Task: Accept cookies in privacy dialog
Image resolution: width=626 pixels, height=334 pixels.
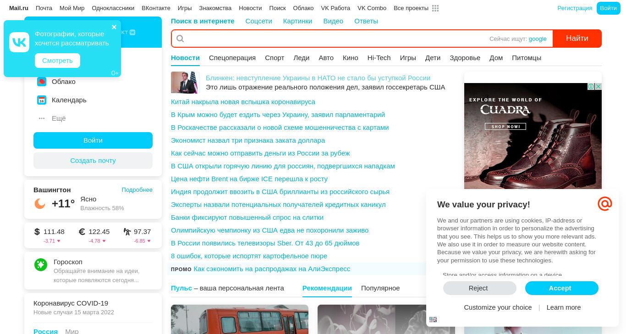Action: click(562, 288)
